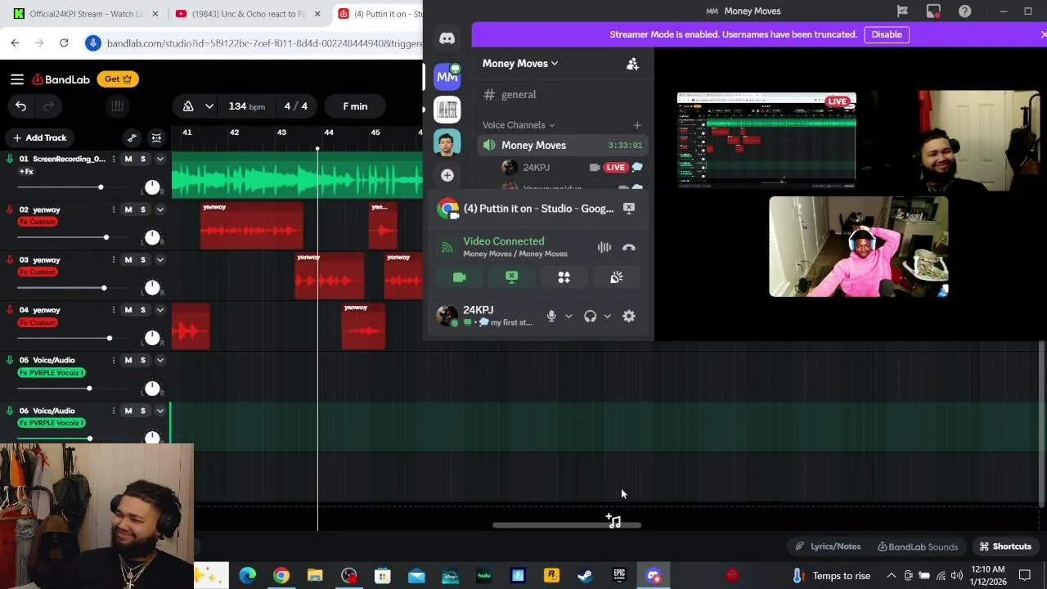This screenshot has height=589, width=1047.
Task: Open the BandLab hamburger menu
Action: pos(16,79)
